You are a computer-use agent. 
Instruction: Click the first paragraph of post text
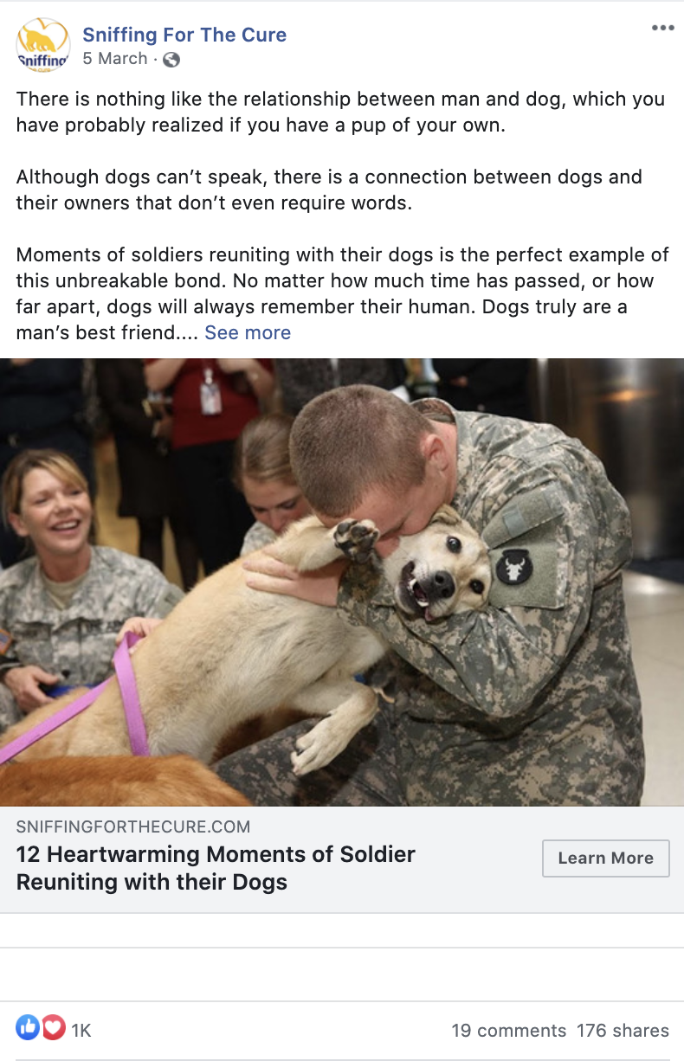pyautogui.click(x=340, y=112)
